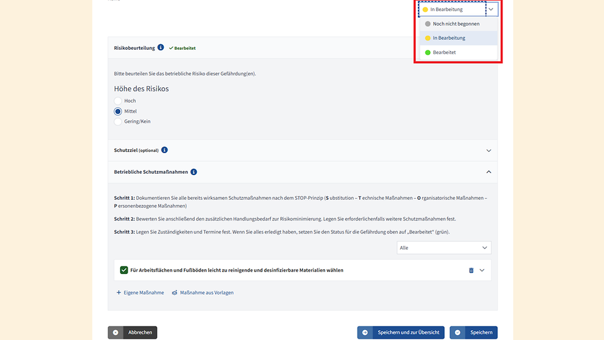
Task: Click measure title Für Arbeitsflächen und Fußböden
Action: point(237,270)
